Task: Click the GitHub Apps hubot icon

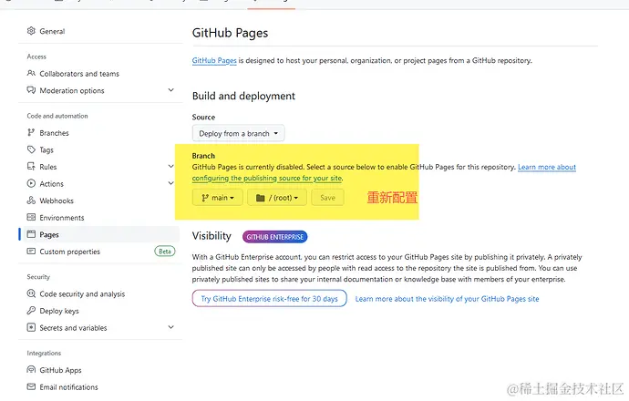Action: pos(31,370)
